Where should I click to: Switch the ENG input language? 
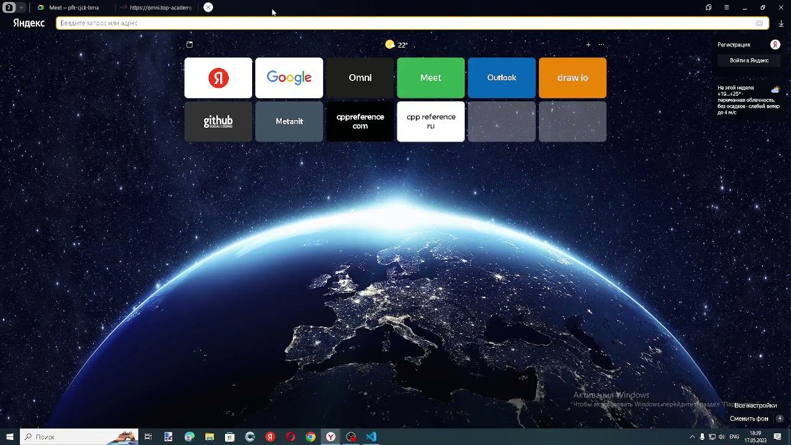(x=734, y=437)
